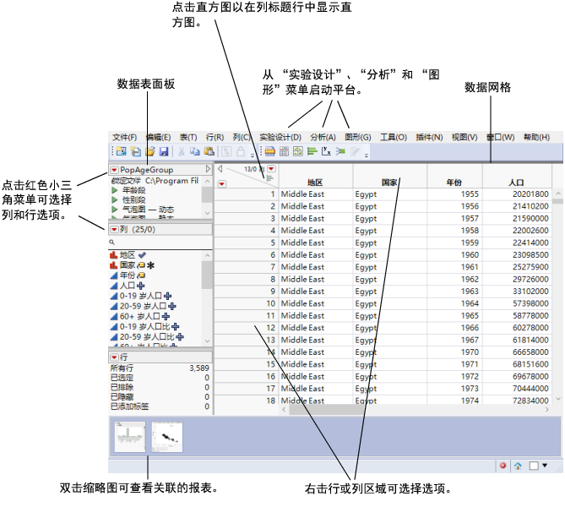Open the 图形(G) menu
The height and width of the screenshot is (507, 565).
[x=358, y=138]
